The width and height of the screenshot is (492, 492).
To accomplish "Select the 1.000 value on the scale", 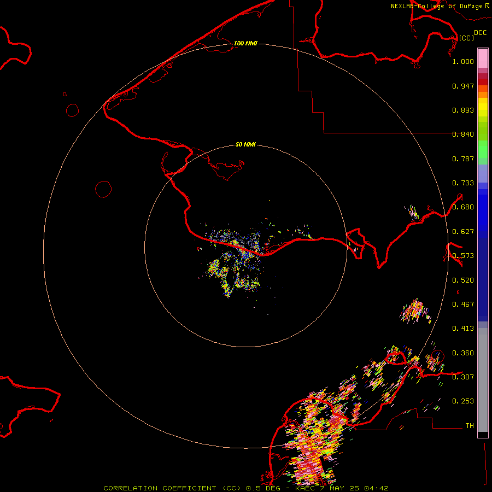I will point(463,61).
